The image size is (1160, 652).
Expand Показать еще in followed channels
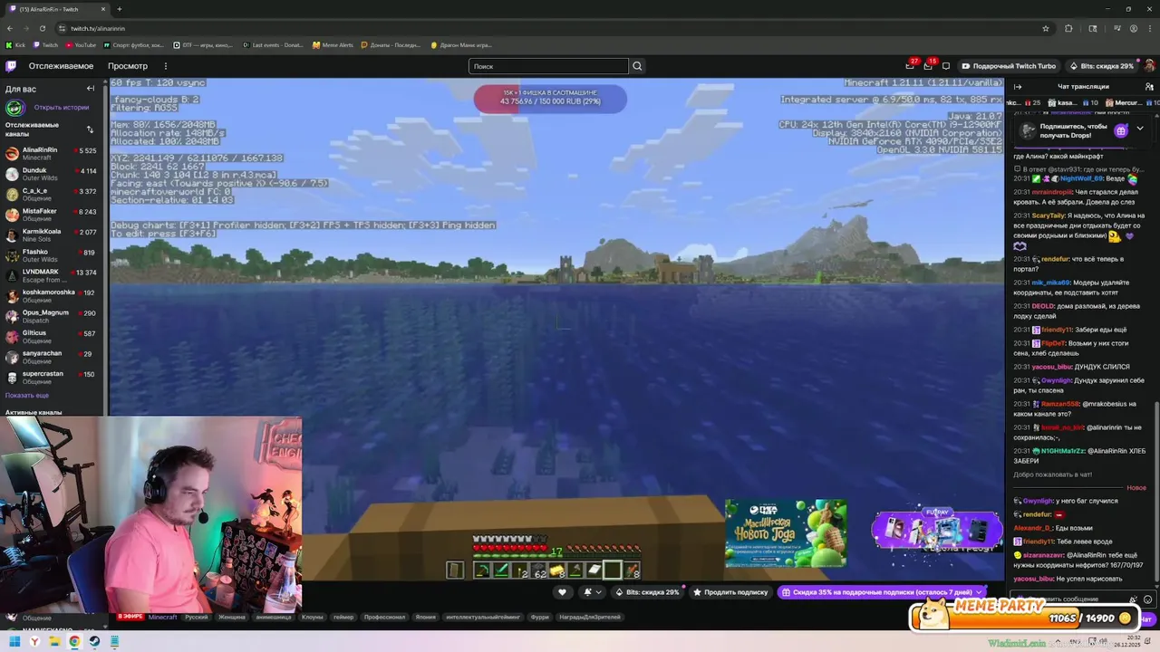[x=27, y=396]
